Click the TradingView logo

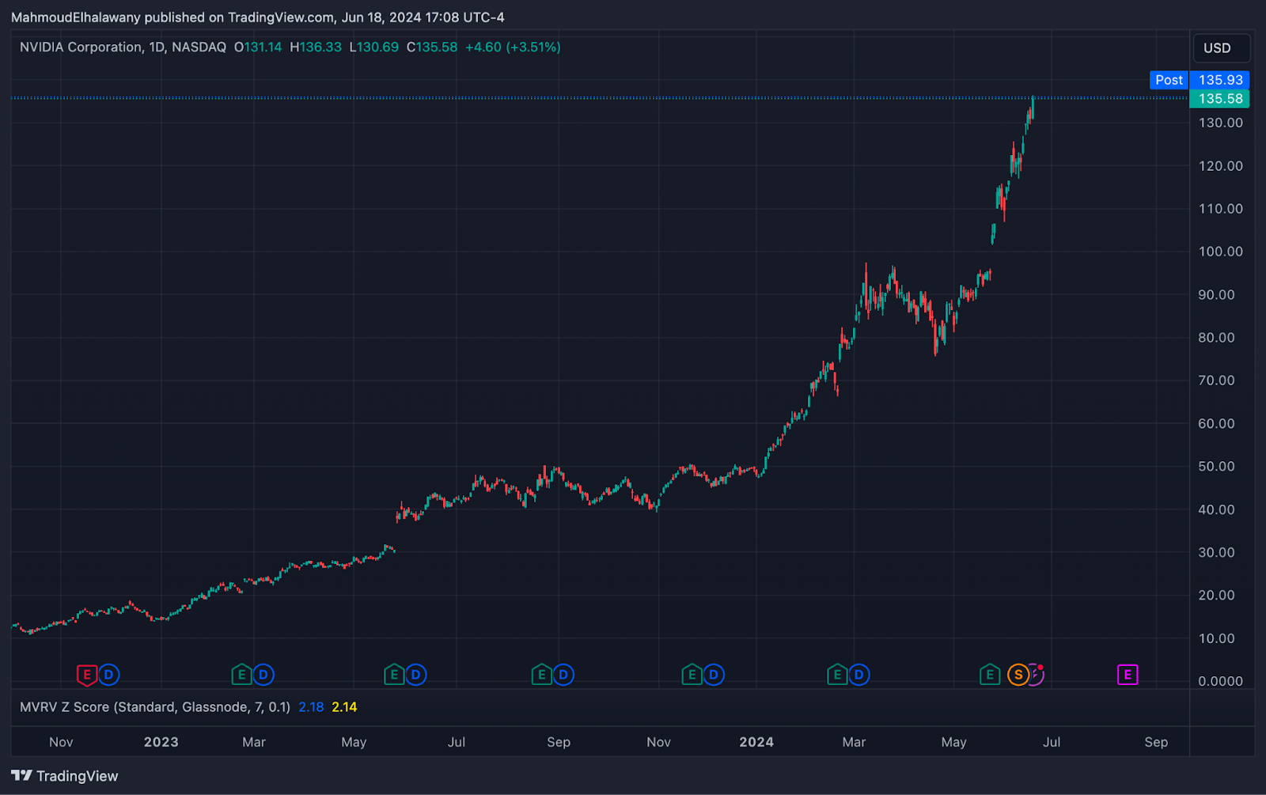pyautogui.click(x=65, y=776)
